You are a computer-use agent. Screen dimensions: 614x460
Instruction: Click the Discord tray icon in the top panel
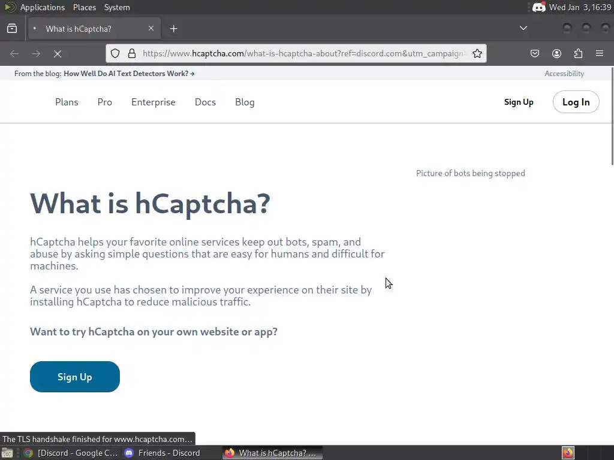click(x=539, y=7)
